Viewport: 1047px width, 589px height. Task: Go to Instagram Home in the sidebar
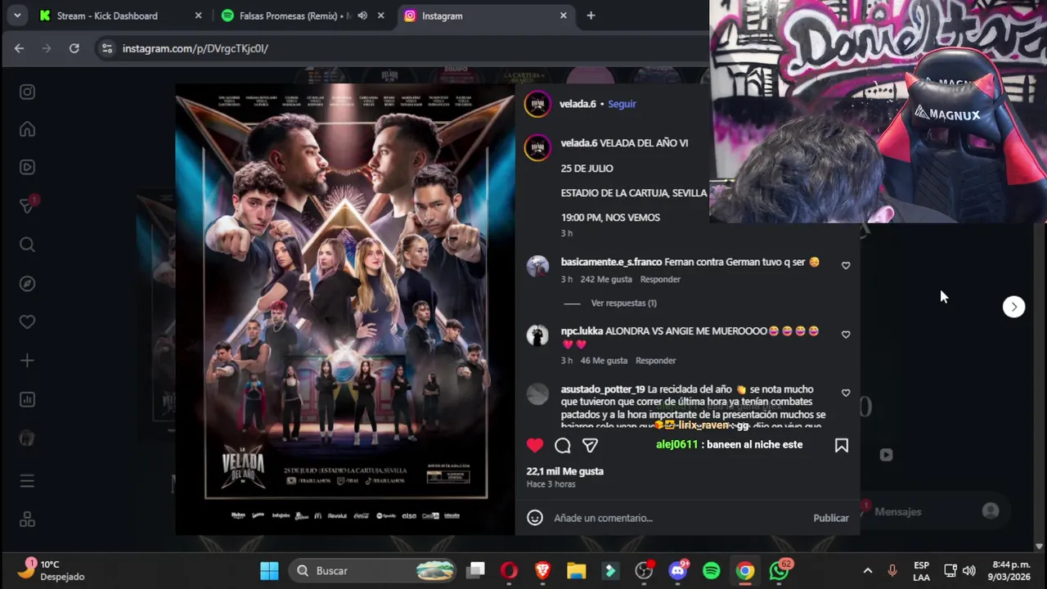pyautogui.click(x=27, y=129)
